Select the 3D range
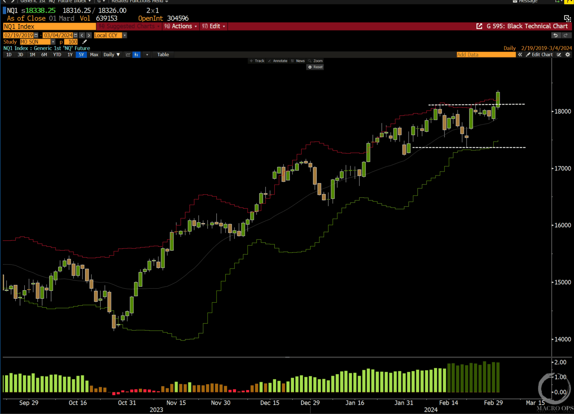The height and width of the screenshot is (414, 574). (20, 55)
